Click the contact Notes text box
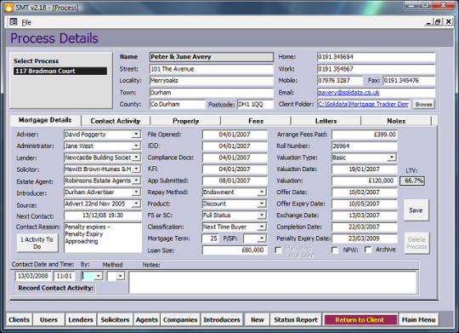This screenshot has width=459, height=333. point(272,282)
